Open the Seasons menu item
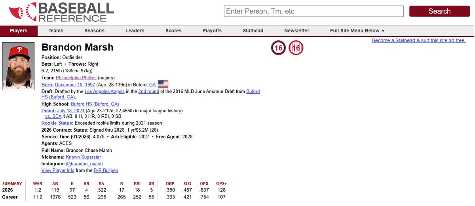475x206 pixels. pos(95,30)
